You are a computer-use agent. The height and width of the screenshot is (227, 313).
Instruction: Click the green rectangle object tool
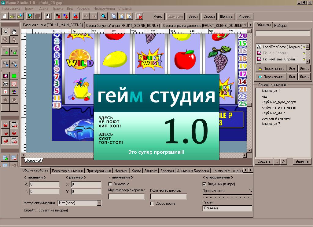point(14,76)
